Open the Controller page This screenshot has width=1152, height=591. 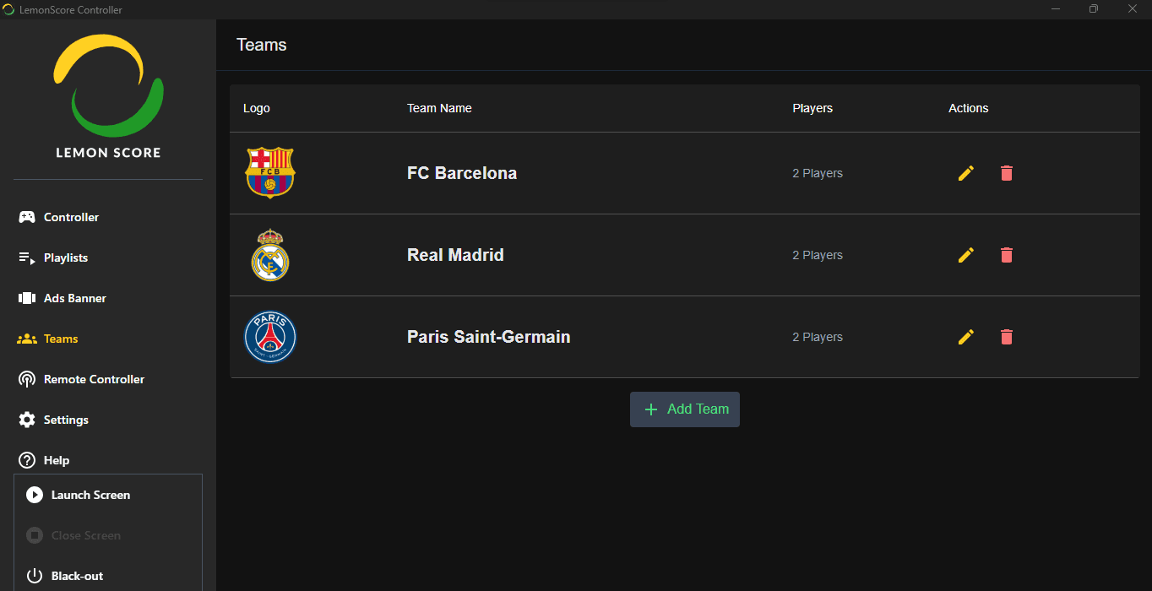pos(71,217)
